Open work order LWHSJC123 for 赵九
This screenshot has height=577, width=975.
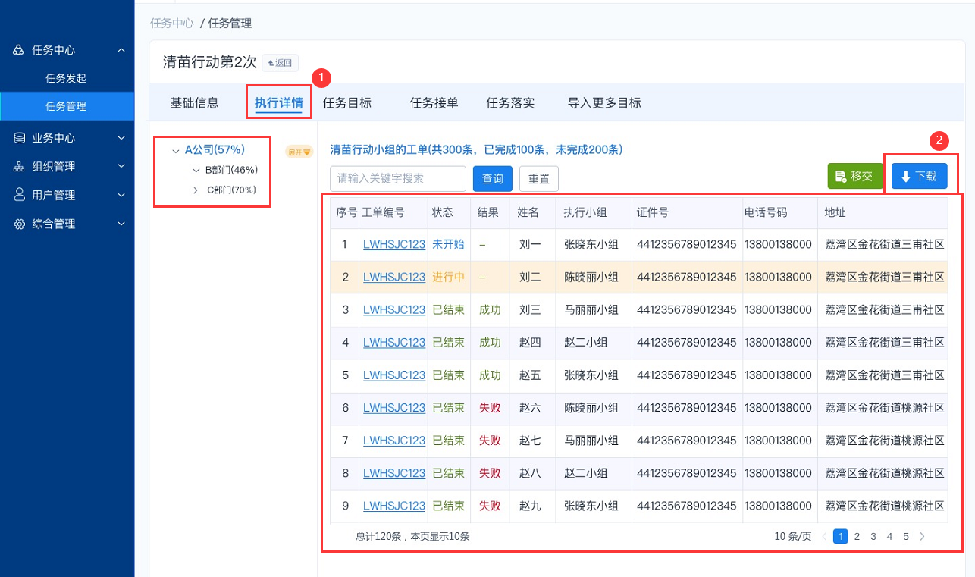(x=394, y=506)
